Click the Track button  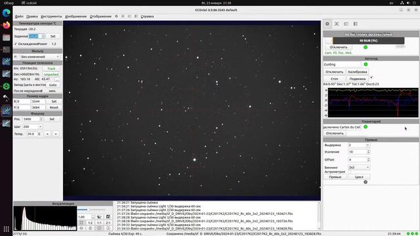click(51, 69)
